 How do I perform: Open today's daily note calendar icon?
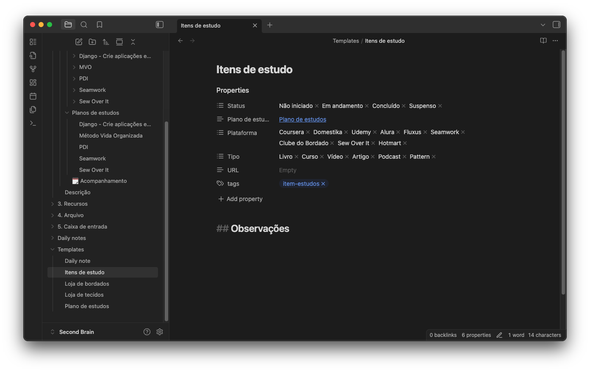(33, 96)
